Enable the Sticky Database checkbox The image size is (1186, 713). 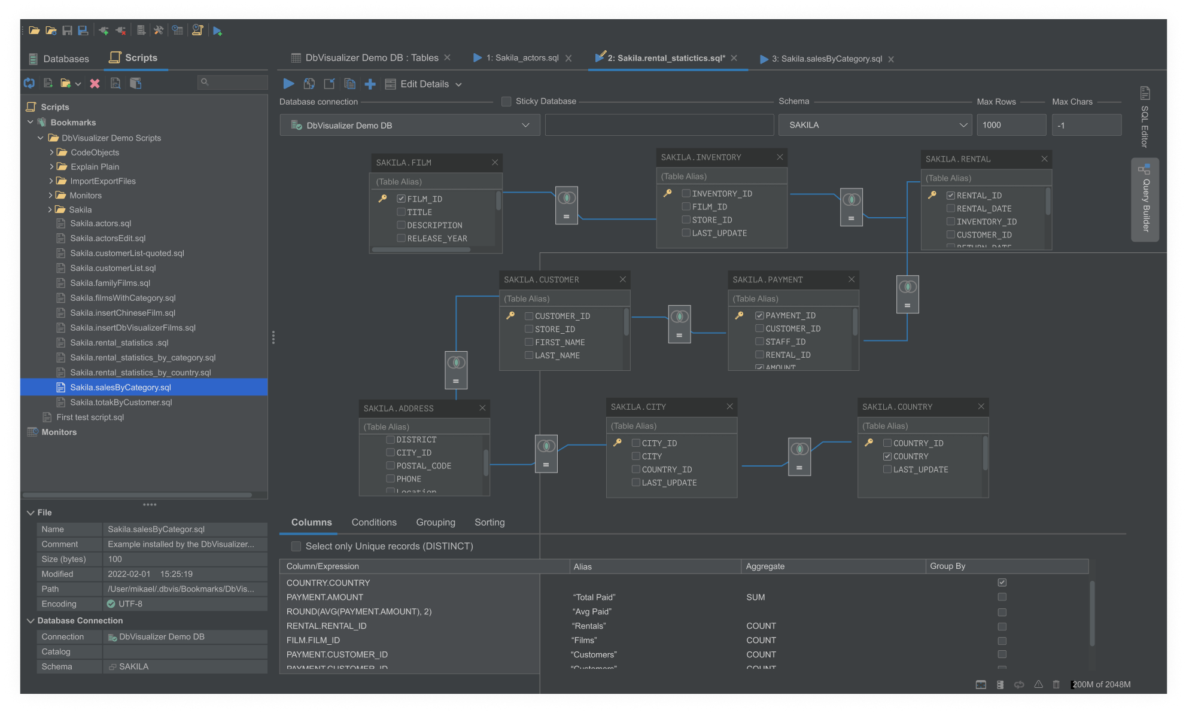point(506,101)
